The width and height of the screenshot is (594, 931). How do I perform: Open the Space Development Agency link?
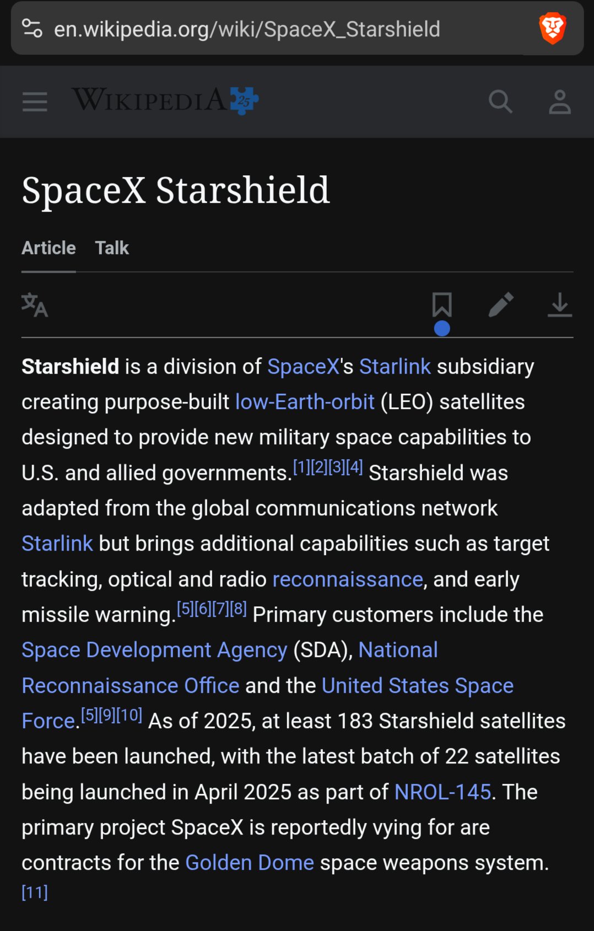(x=154, y=650)
